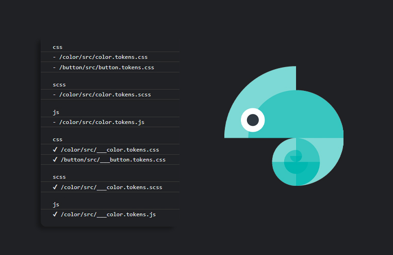393x255 pixels.
Task: Click the checkmark next to ___color.tokens.js
Action: [55, 214]
